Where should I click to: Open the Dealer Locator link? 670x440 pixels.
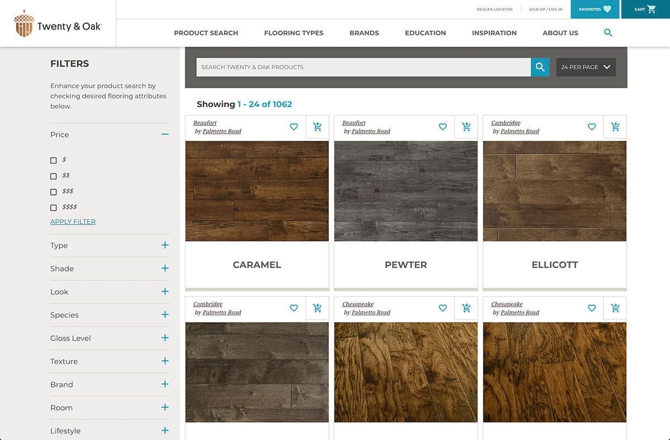click(495, 9)
